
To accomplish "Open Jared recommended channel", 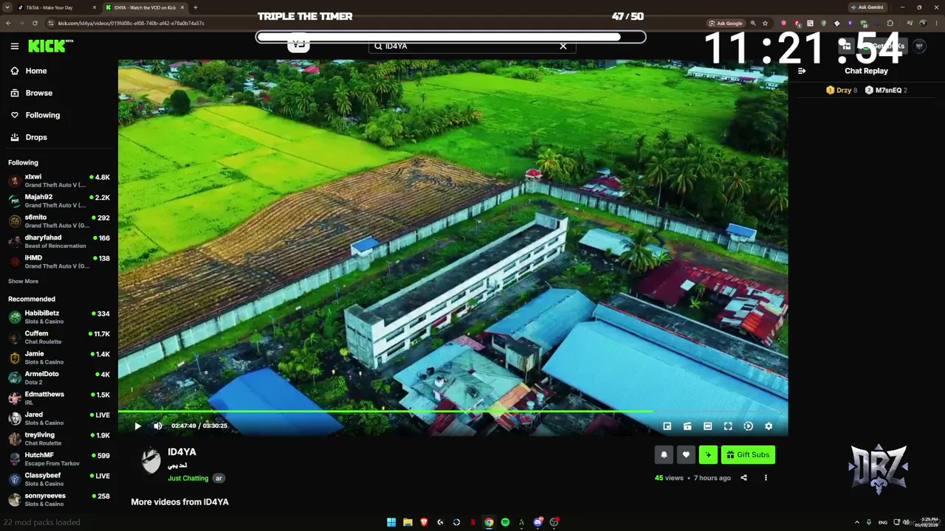I will pyautogui.click(x=59, y=418).
